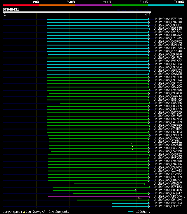Select the UniRef100_C5Z5M8 label
The width and height of the screenshot is (187, 214).
click(168, 151)
